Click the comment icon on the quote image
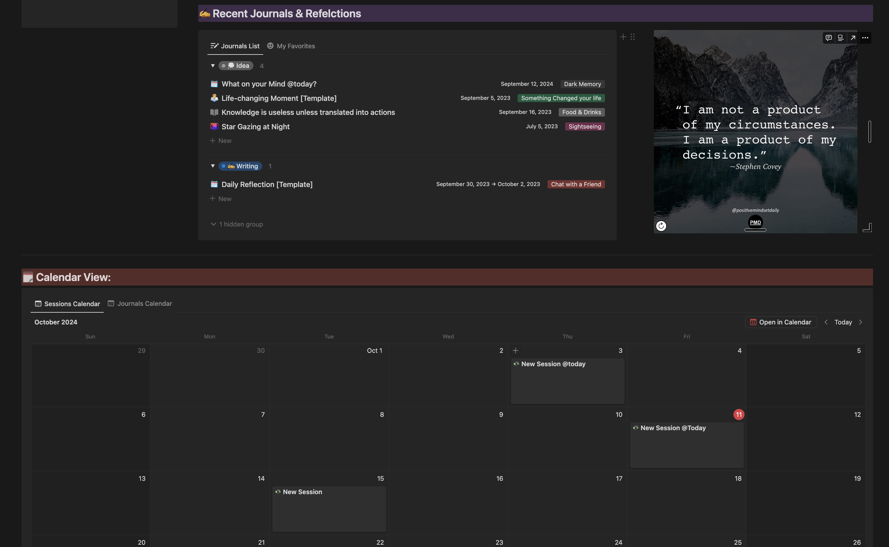The height and width of the screenshot is (547, 889). pos(829,38)
